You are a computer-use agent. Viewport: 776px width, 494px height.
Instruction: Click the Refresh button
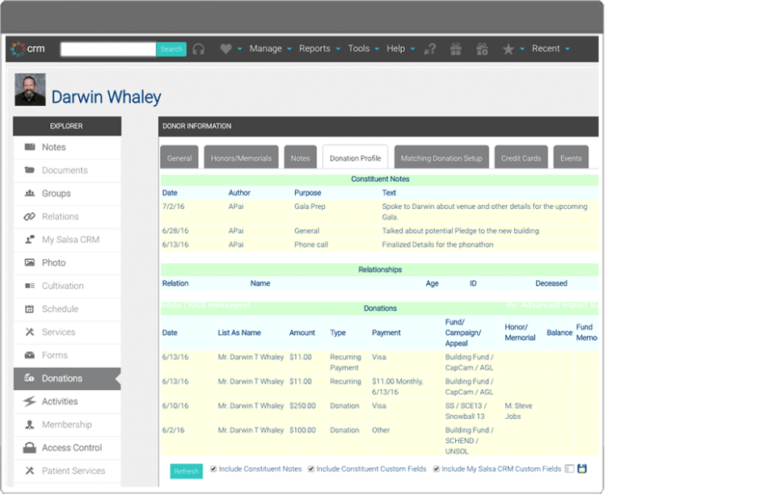(186, 471)
